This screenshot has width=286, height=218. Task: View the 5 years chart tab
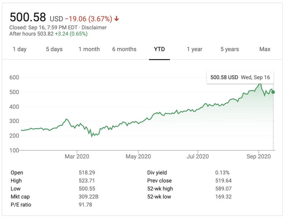pos(230,49)
